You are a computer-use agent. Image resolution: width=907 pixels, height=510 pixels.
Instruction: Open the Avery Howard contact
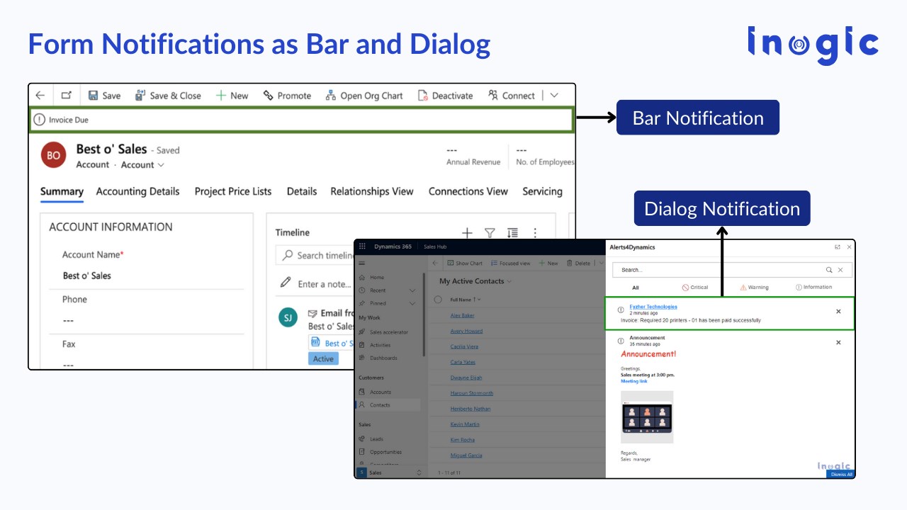click(466, 331)
